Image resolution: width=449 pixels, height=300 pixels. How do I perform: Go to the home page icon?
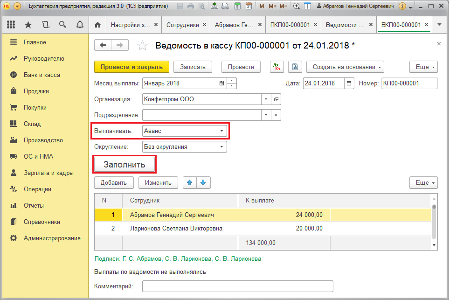97,25
